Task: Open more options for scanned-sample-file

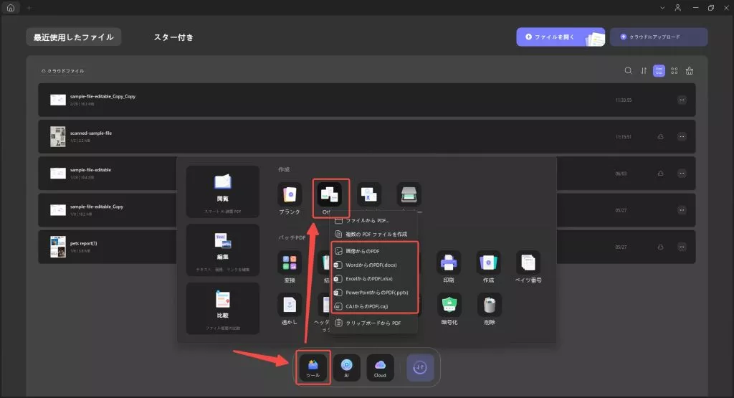Action: 682,137
